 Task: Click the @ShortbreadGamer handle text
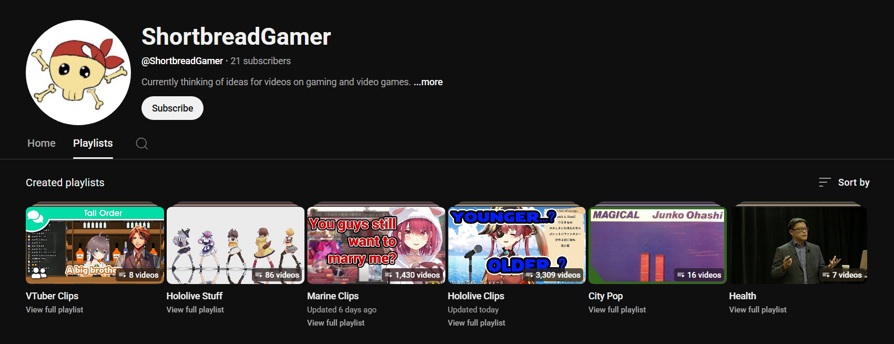pos(182,61)
